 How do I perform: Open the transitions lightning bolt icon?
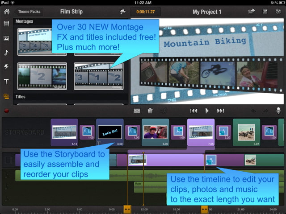pyautogui.click(x=6, y=67)
